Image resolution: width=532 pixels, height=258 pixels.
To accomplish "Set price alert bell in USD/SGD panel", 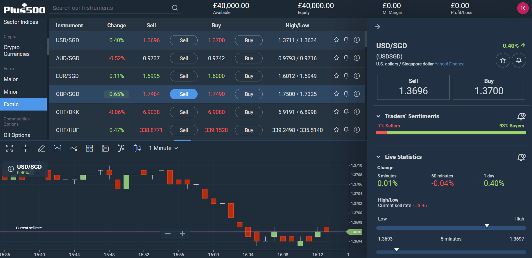I will [x=519, y=61].
